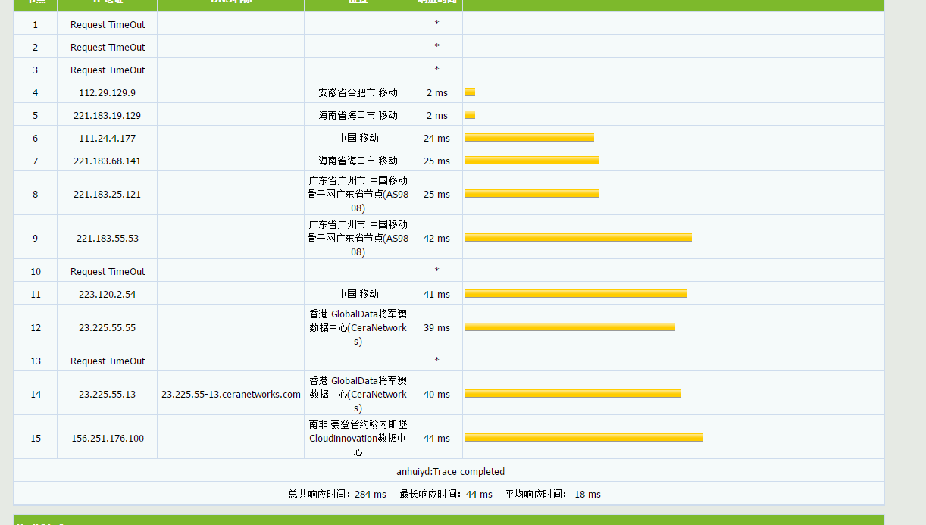Click 广东省广州市 location in hop 8 row
The width and height of the screenshot is (926, 525).
click(358, 194)
